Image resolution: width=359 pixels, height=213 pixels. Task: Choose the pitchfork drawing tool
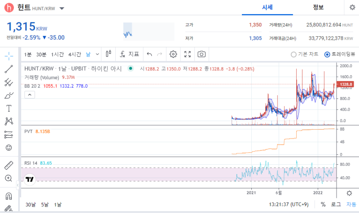point(9,82)
